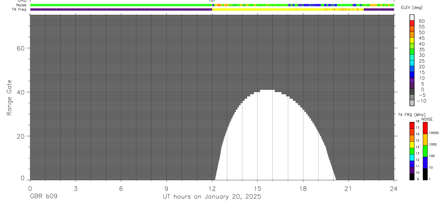Select the red swatch in TX FRQ legend
The width and height of the screenshot is (443, 204).
(x=412, y=125)
